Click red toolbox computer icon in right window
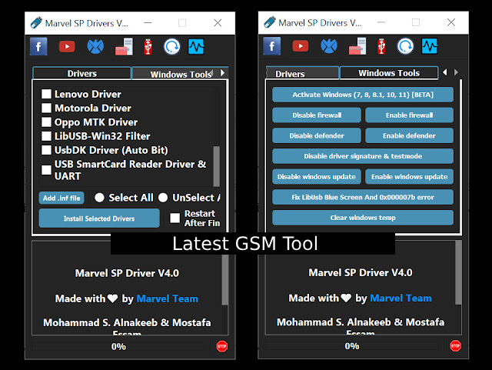This screenshot has width=492, height=370. tap(357, 46)
